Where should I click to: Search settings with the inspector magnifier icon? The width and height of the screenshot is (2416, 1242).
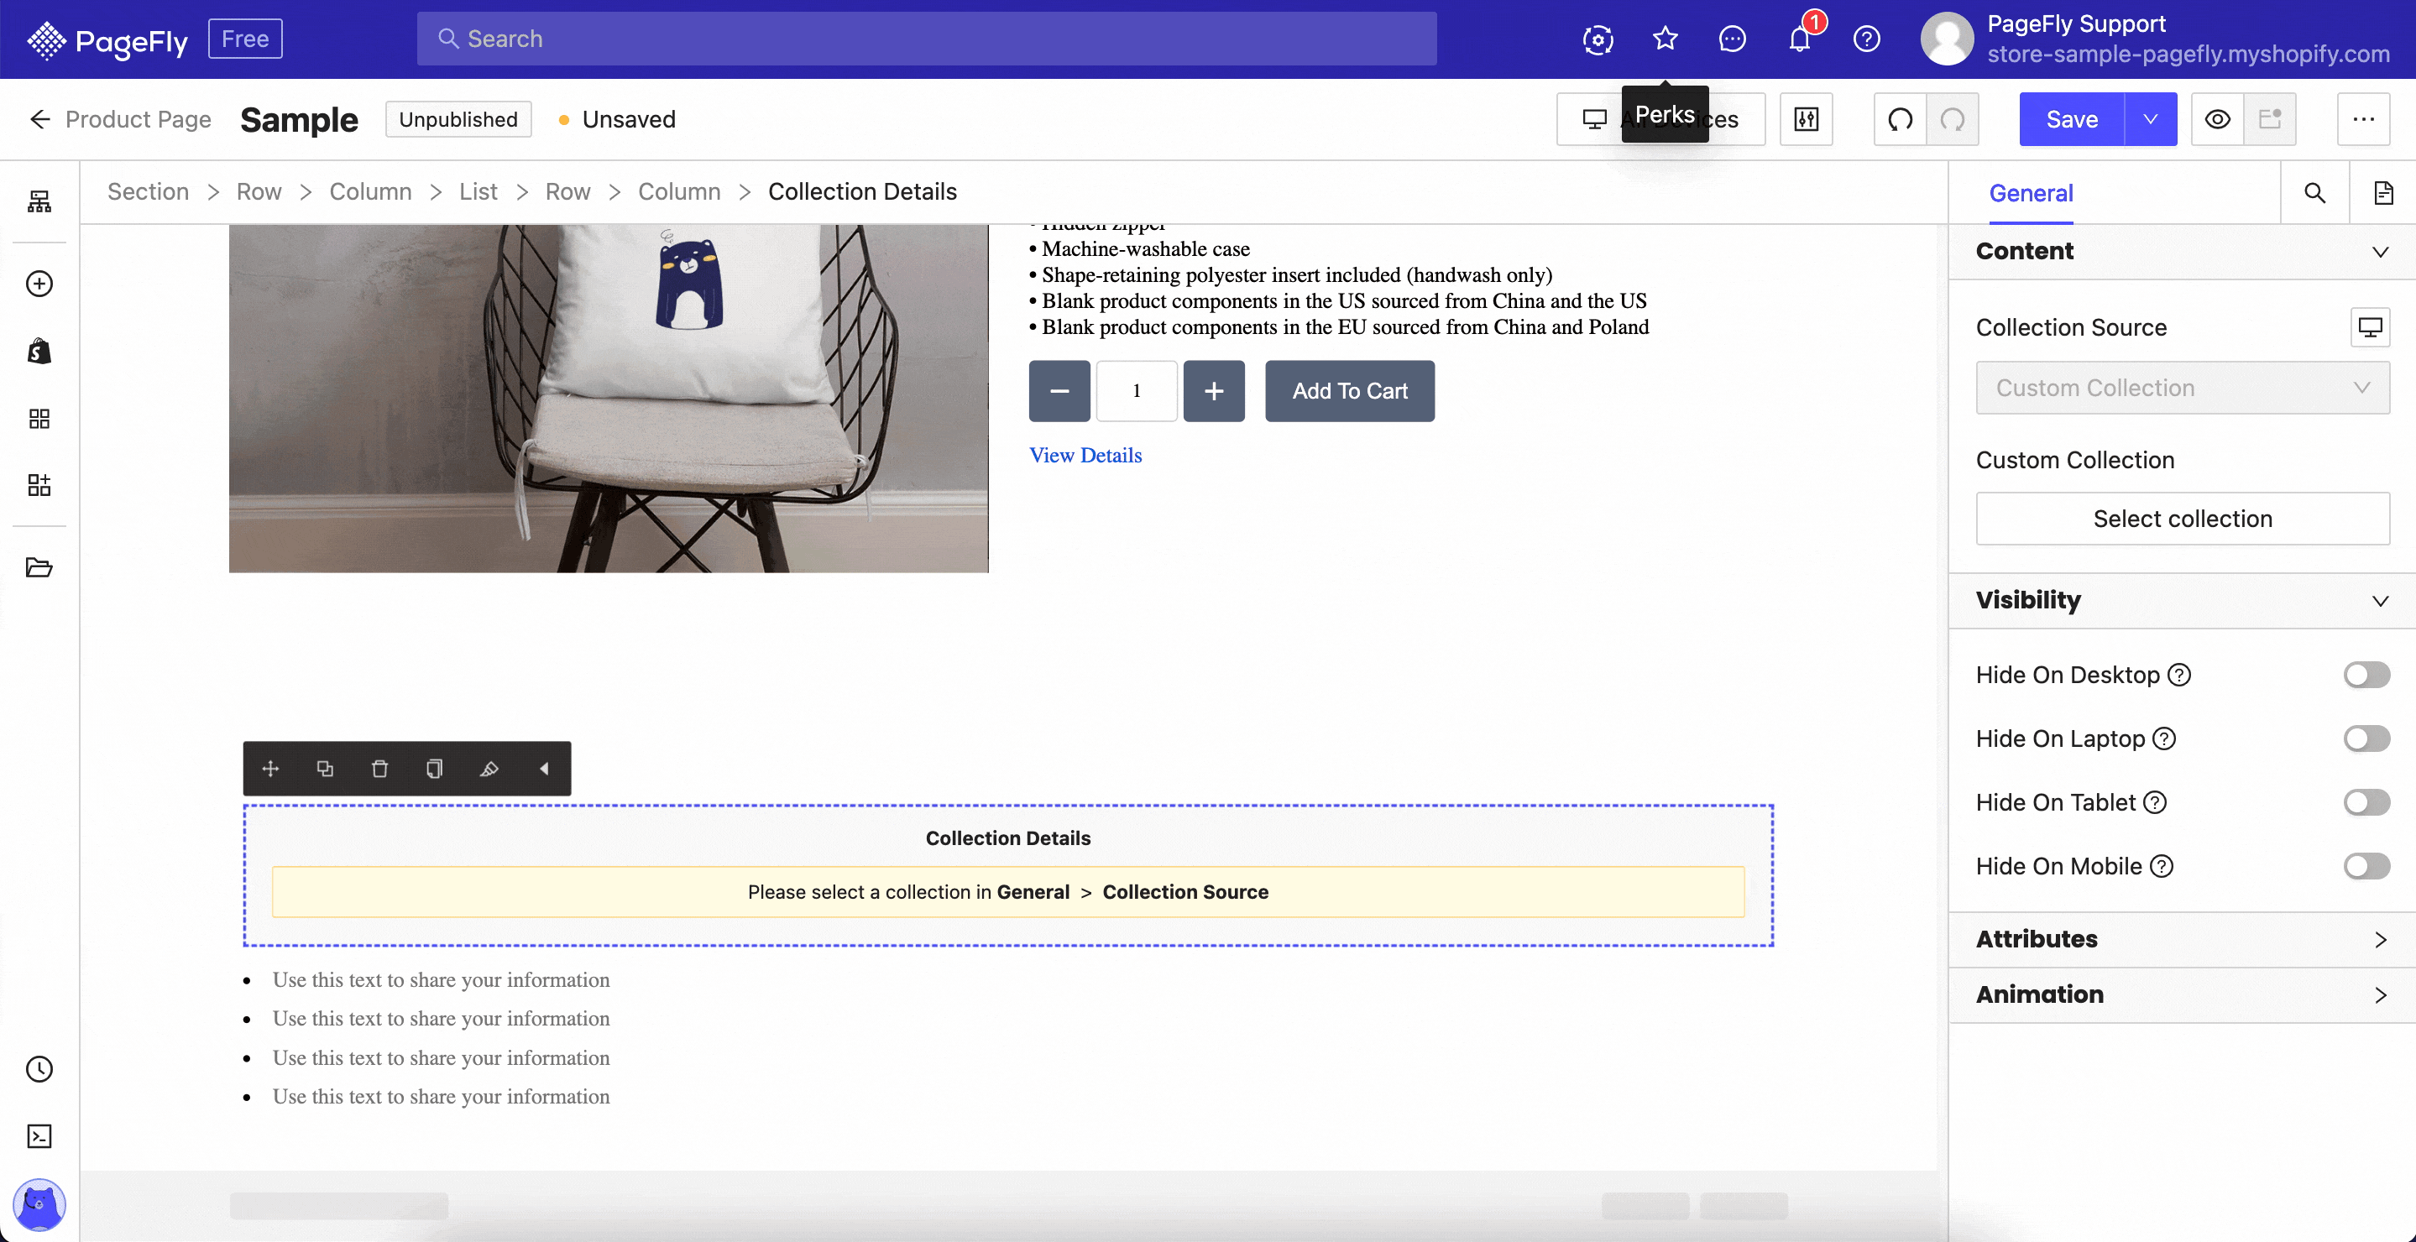2314,193
